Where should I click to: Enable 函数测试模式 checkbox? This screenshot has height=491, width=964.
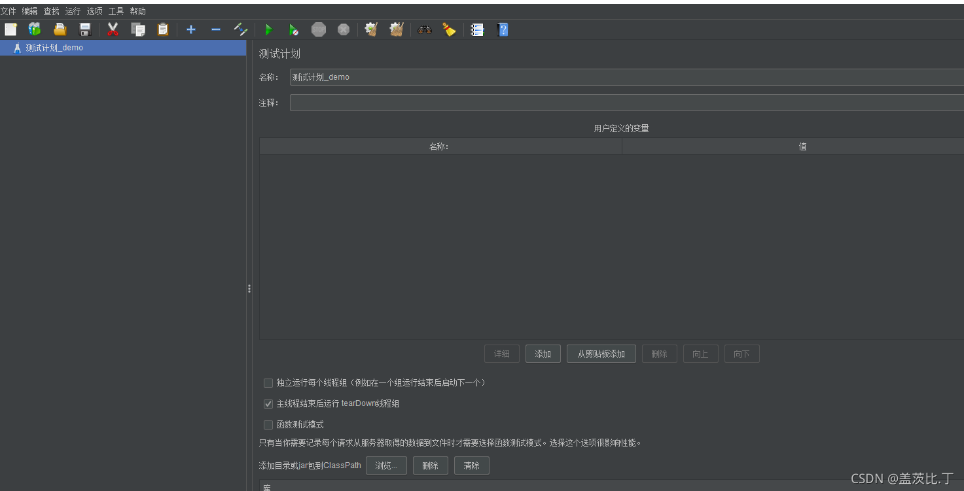(268, 425)
